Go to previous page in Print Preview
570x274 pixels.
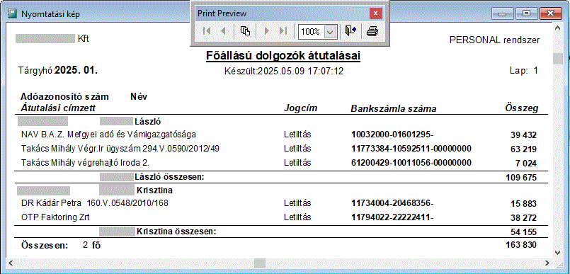coord(223,31)
